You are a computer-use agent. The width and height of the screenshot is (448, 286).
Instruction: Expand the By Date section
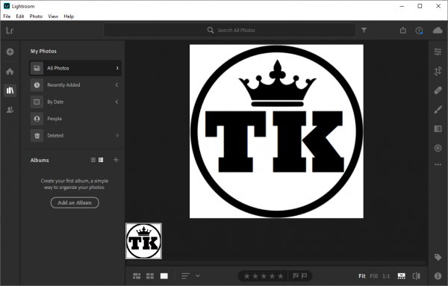pyautogui.click(x=117, y=102)
